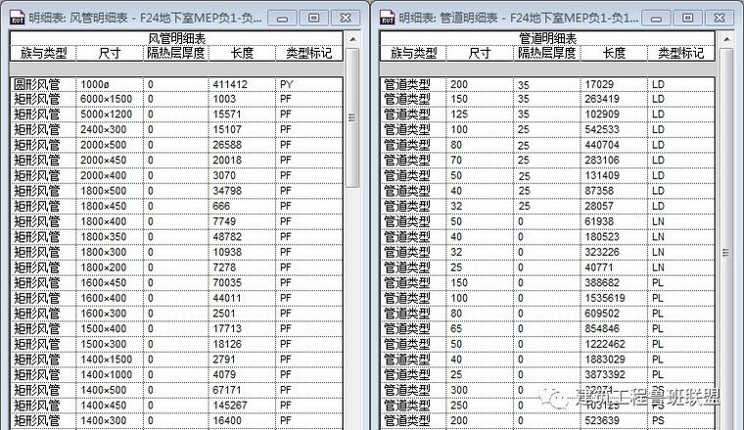Click the scroll-up arrow in the duct schedule
Screen dimensions: 744x430
tap(352, 39)
